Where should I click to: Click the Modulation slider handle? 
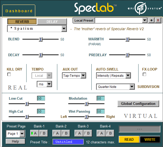click(86, 104)
